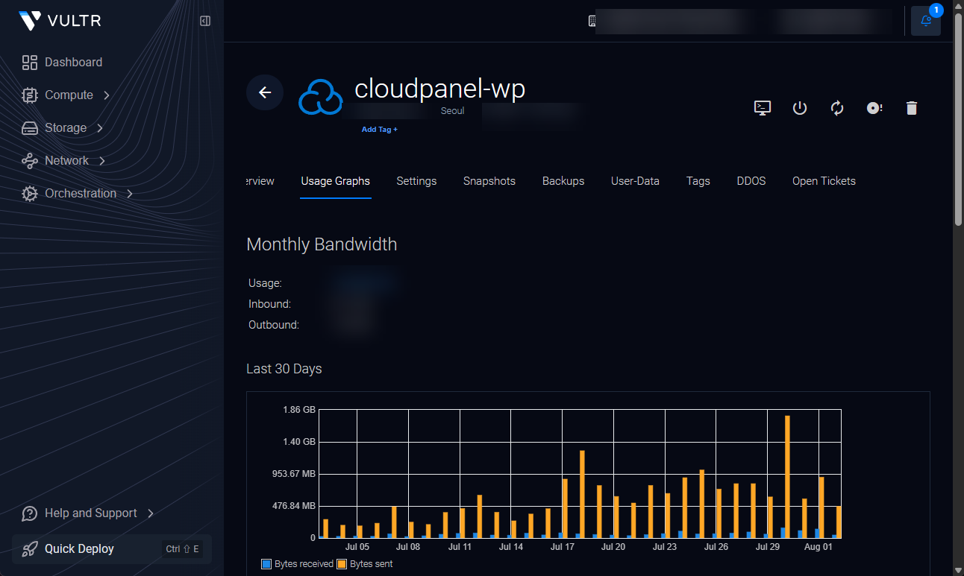Open the DDOS tab

pyautogui.click(x=751, y=181)
